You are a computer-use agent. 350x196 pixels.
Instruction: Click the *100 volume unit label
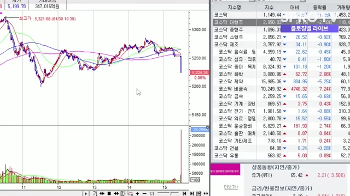(x=195, y=180)
